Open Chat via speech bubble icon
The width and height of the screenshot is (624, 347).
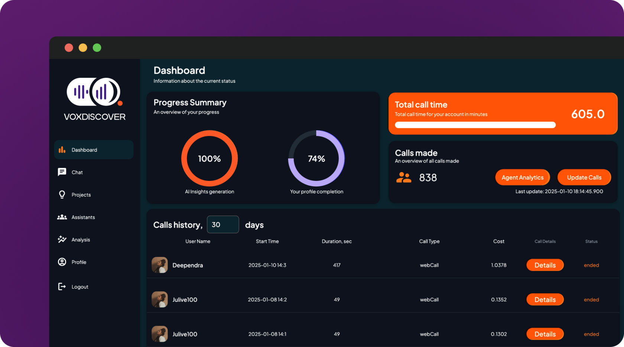[x=62, y=172]
